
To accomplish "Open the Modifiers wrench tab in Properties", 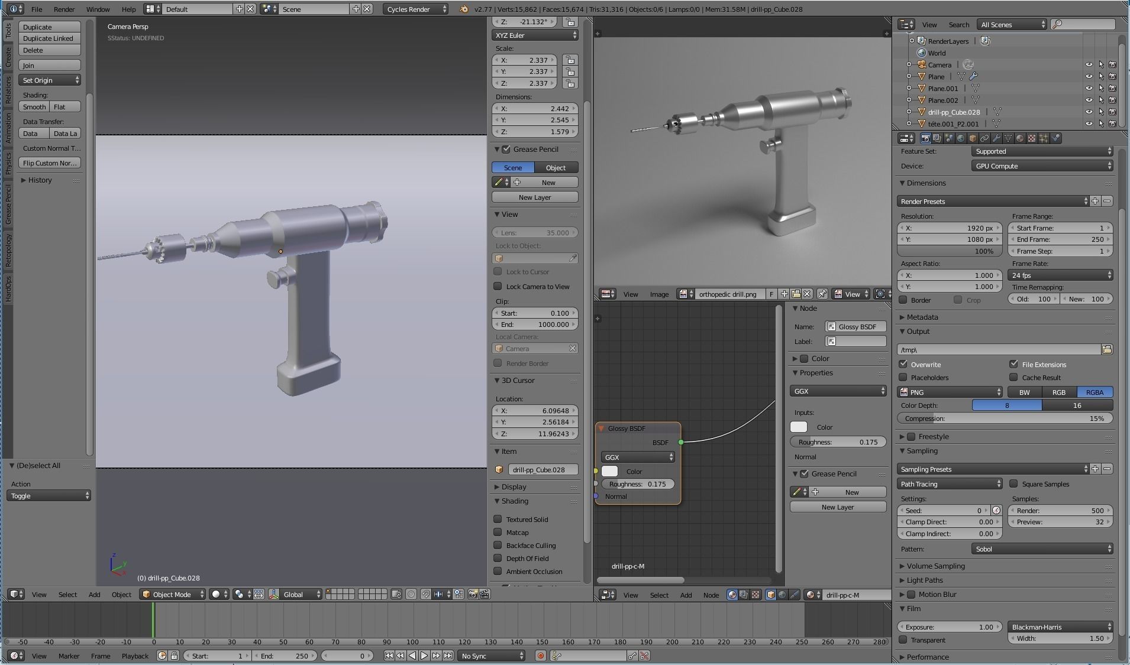I will click(996, 138).
